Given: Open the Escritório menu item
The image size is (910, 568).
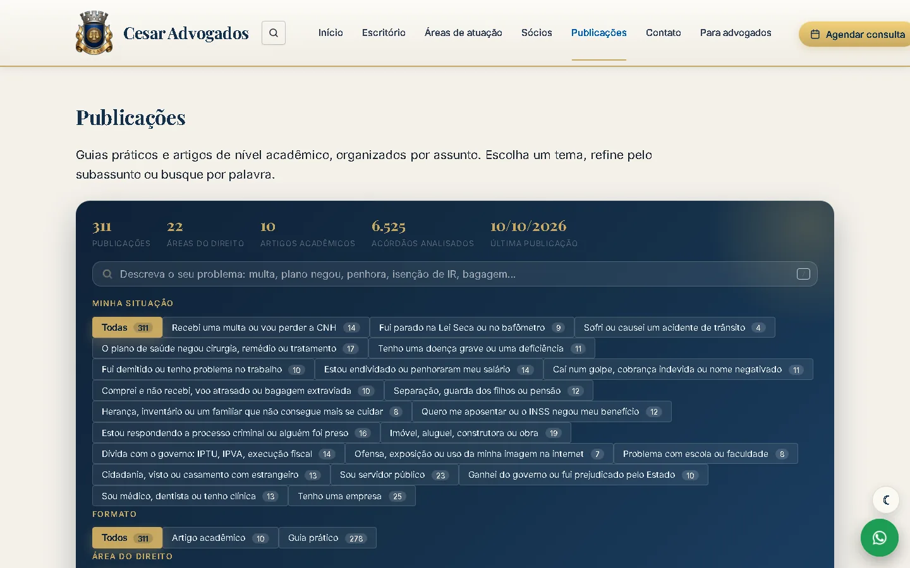Looking at the screenshot, I should tap(384, 33).
